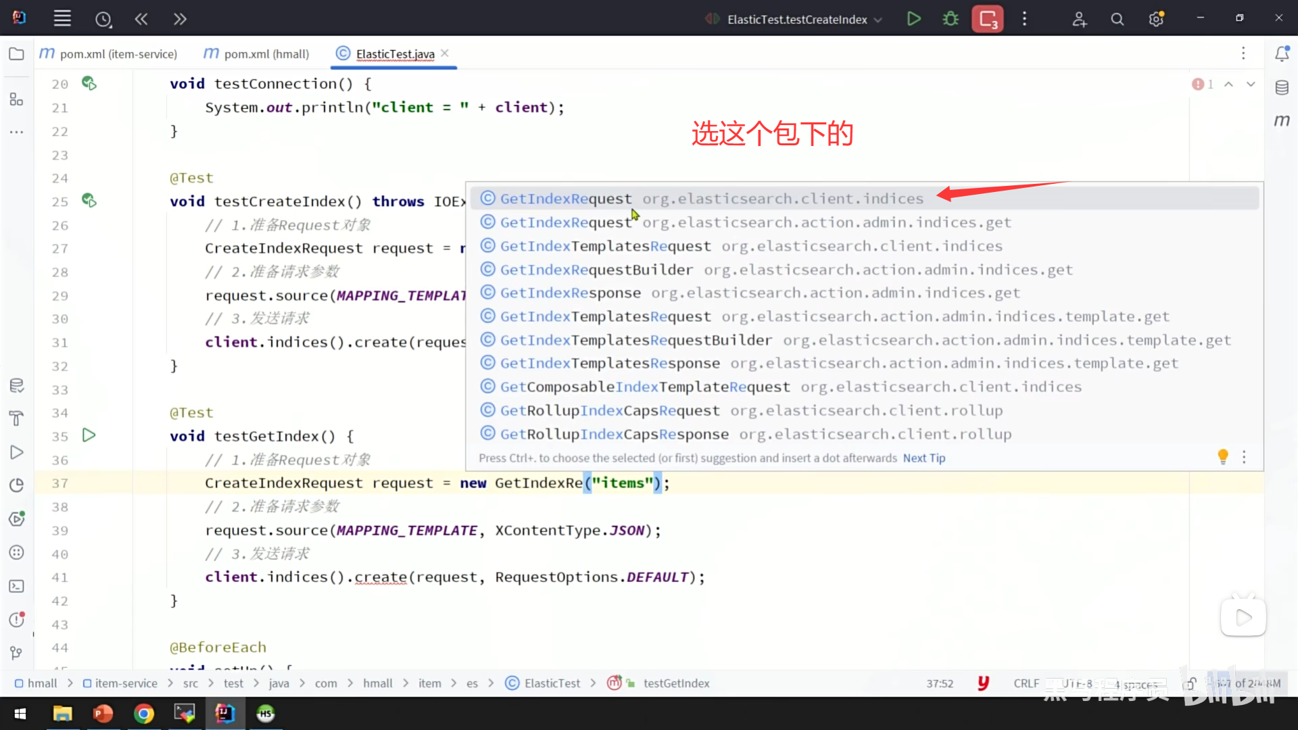Screen dimensions: 1298x730
Task: Click run gutter icon for testGetIndex
Action: coord(89,435)
